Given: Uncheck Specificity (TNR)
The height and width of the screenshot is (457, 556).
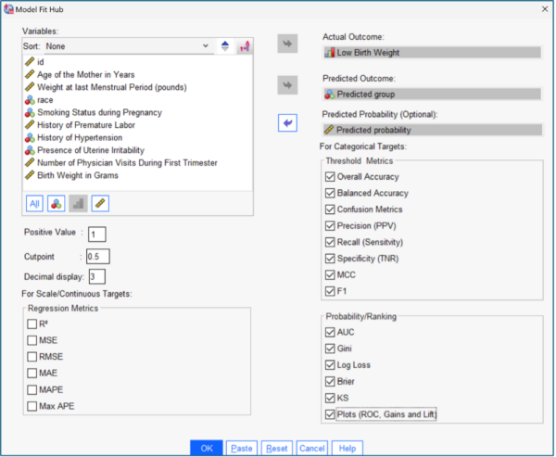Looking at the screenshot, I should [x=330, y=259].
